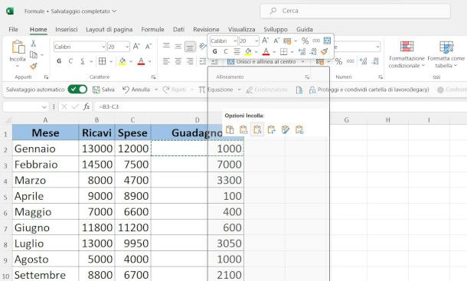This screenshot has height=281, width=467.
Task: Click the Cut scissors icon in Appunti
Action: click(x=34, y=44)
